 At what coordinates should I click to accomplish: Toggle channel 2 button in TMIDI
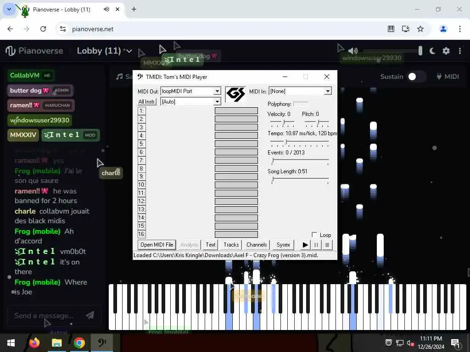click(141, 119)
